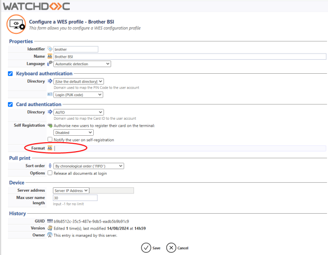328x255 pixels.
Task: Click the Self Registration users icon
Action: pyautogui.click(x=50, y=125)
